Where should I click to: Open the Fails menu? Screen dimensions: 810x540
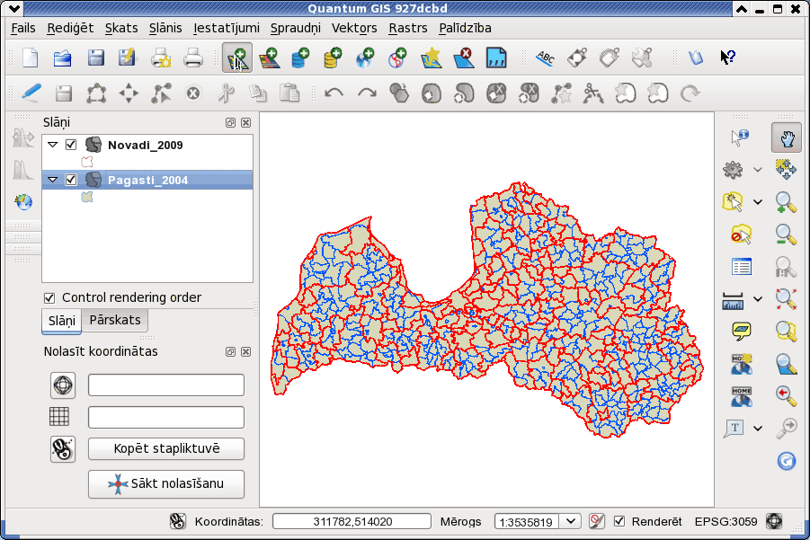point(23,28)
